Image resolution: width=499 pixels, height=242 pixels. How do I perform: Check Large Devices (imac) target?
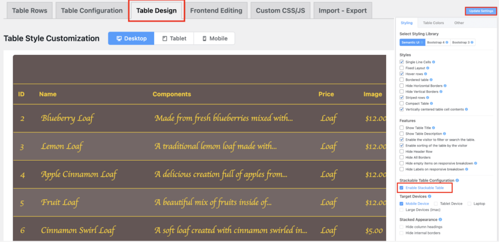(402, 210)
